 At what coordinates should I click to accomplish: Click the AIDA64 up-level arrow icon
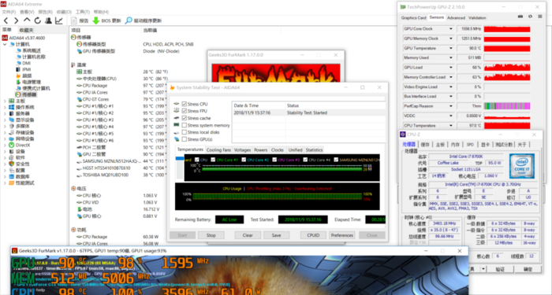click(x=27, y=20)
